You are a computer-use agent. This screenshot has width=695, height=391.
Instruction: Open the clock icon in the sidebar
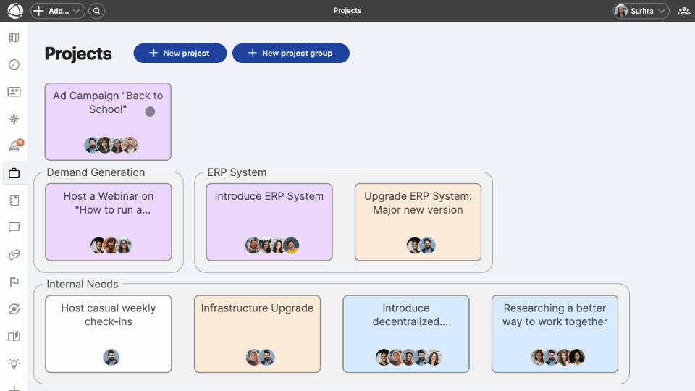[14, 64]
